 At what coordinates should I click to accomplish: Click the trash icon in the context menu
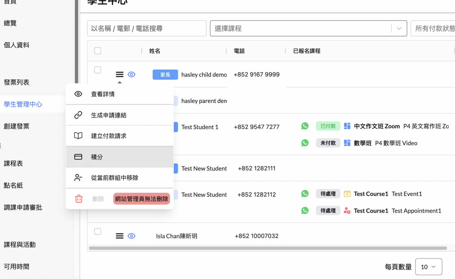pyautogui.click(x=79, y=199)
